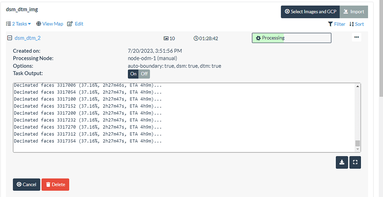Click the Processing progress bar
The height and width of the screenshot is (197, 383).
291,38
